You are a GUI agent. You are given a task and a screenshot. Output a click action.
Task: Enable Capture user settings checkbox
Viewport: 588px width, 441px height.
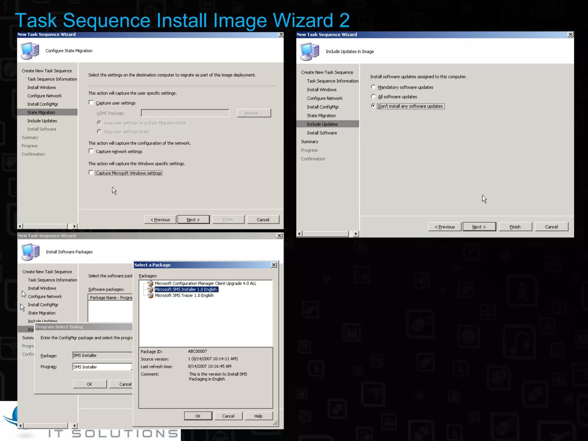[91, 102]
